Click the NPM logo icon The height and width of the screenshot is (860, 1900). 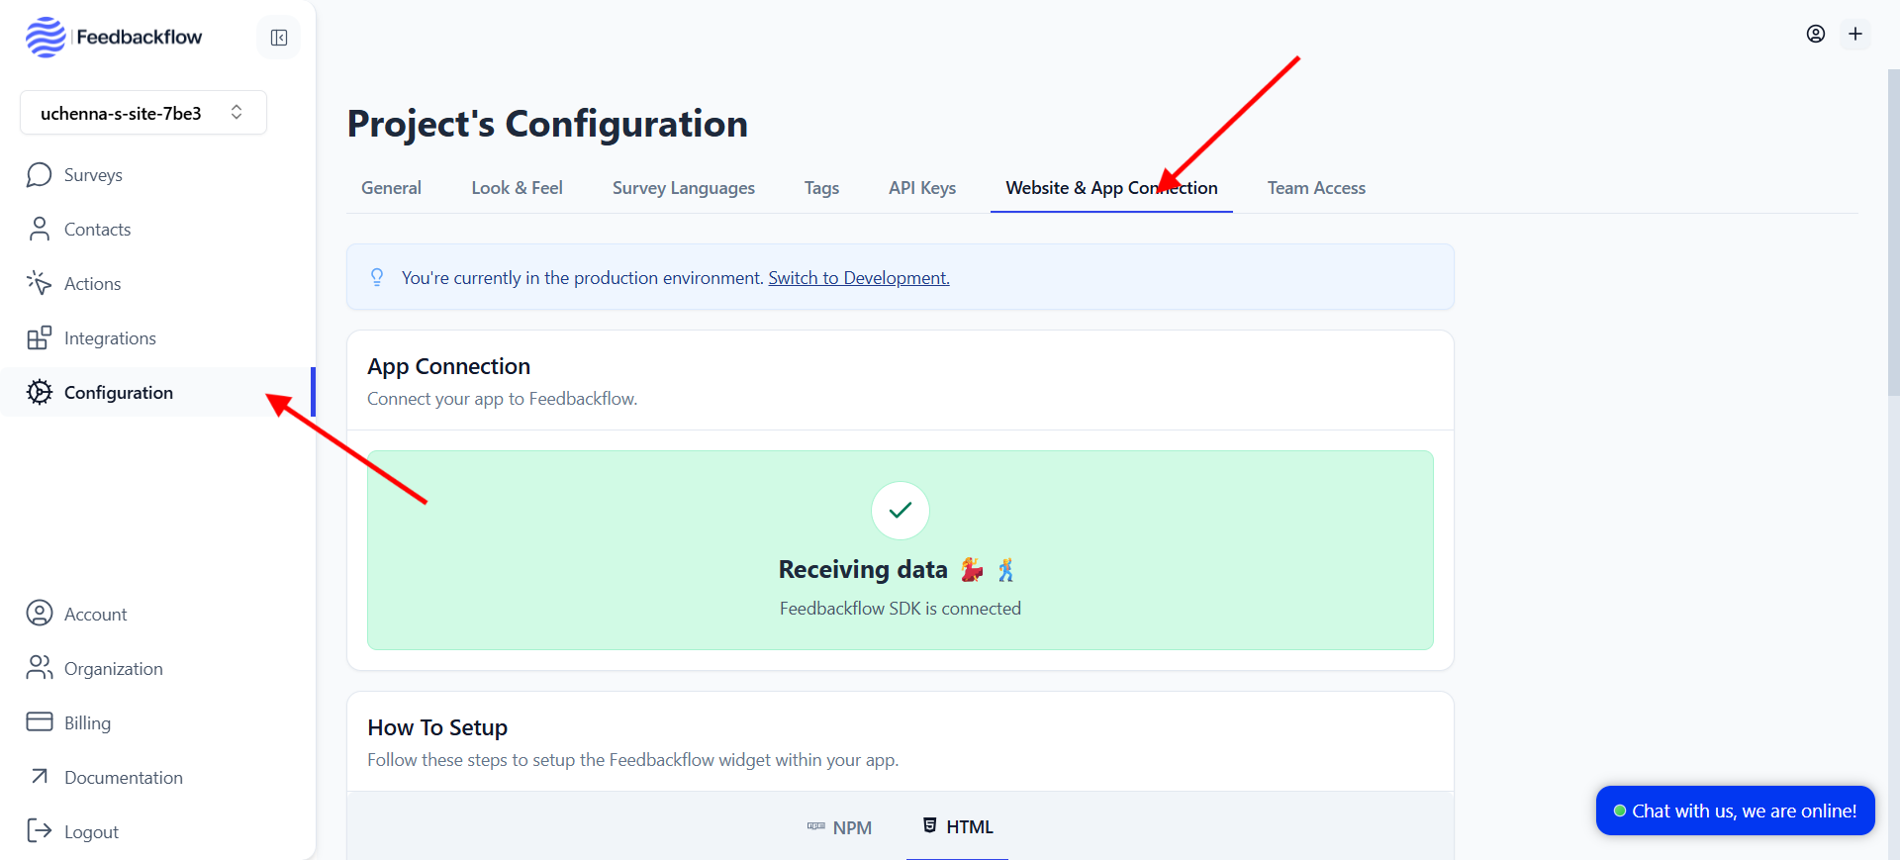[x=816, y=826]
